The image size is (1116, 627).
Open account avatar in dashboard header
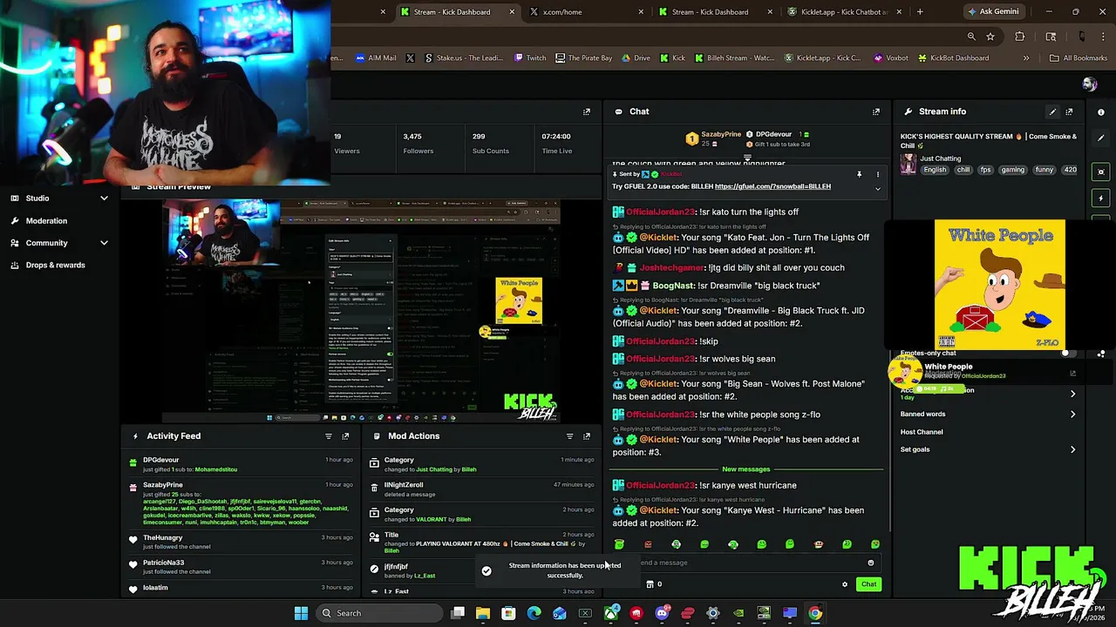1089,84
